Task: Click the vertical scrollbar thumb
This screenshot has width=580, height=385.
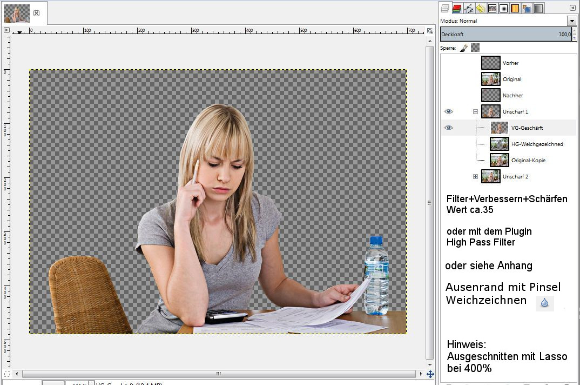Action: [x=429, y=202]
